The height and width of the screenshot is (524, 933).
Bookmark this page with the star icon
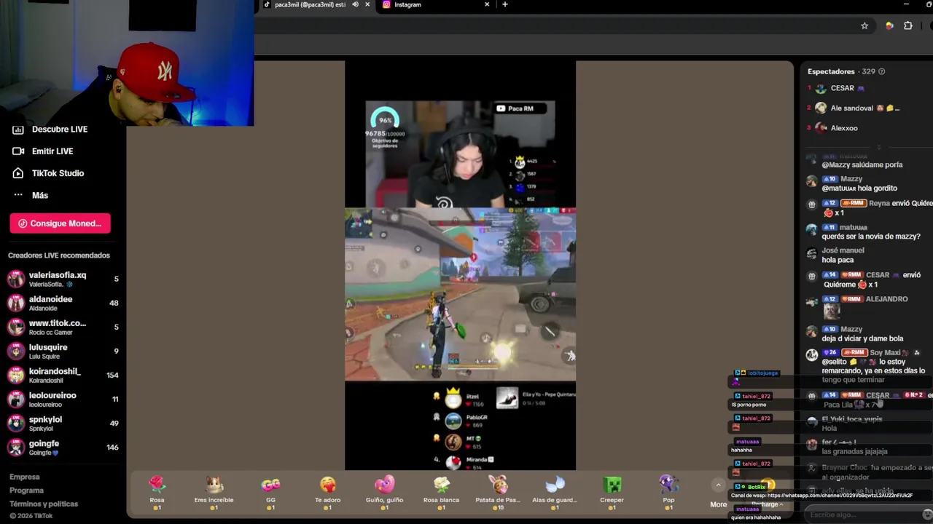(864, 26)
